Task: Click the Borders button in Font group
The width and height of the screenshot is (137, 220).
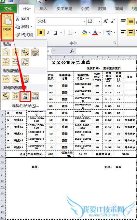Action: [70, 33]
